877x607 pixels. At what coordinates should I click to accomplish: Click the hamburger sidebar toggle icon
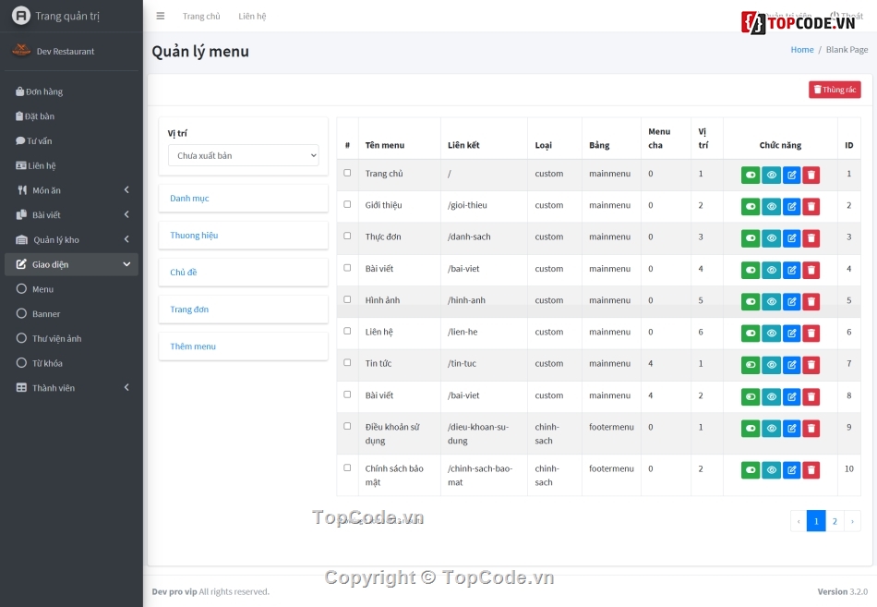click(x=161, y=16)
